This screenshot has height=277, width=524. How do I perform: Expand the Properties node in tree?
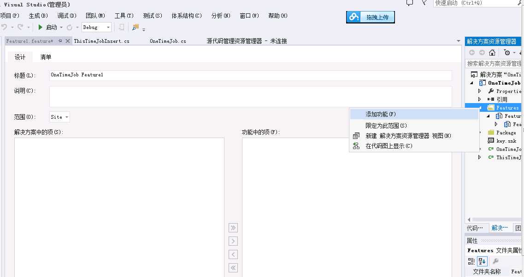(x=480, y=91)
